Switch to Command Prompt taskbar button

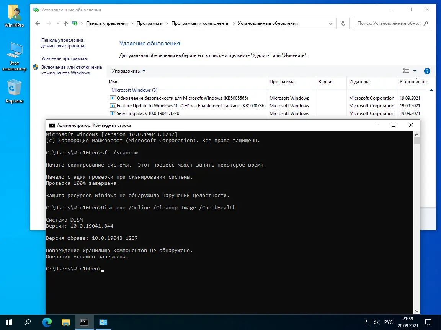pyautogui.click(x=84, y=322)
